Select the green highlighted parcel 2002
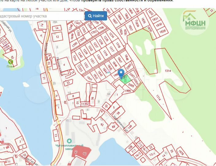 (125, 80)
